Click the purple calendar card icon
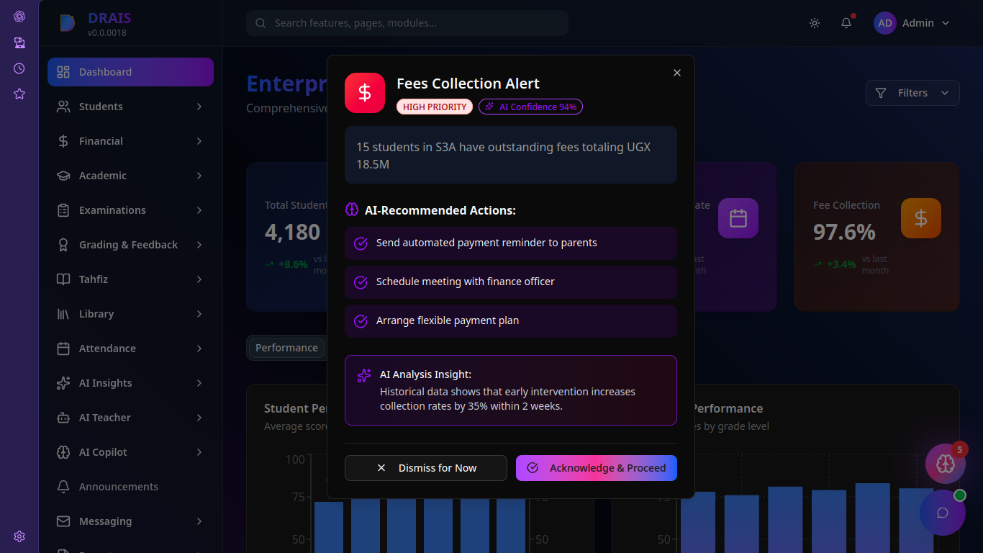This screenshot has height=553, width=983. pyautogui.click(x=738, y=218)
